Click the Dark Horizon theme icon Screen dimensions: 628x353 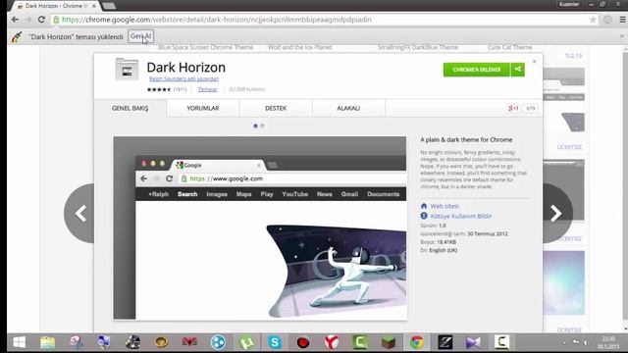[x=127, y=70]
